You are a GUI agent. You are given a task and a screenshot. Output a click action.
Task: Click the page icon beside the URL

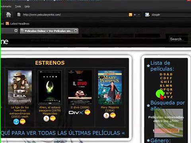point(19,15)
